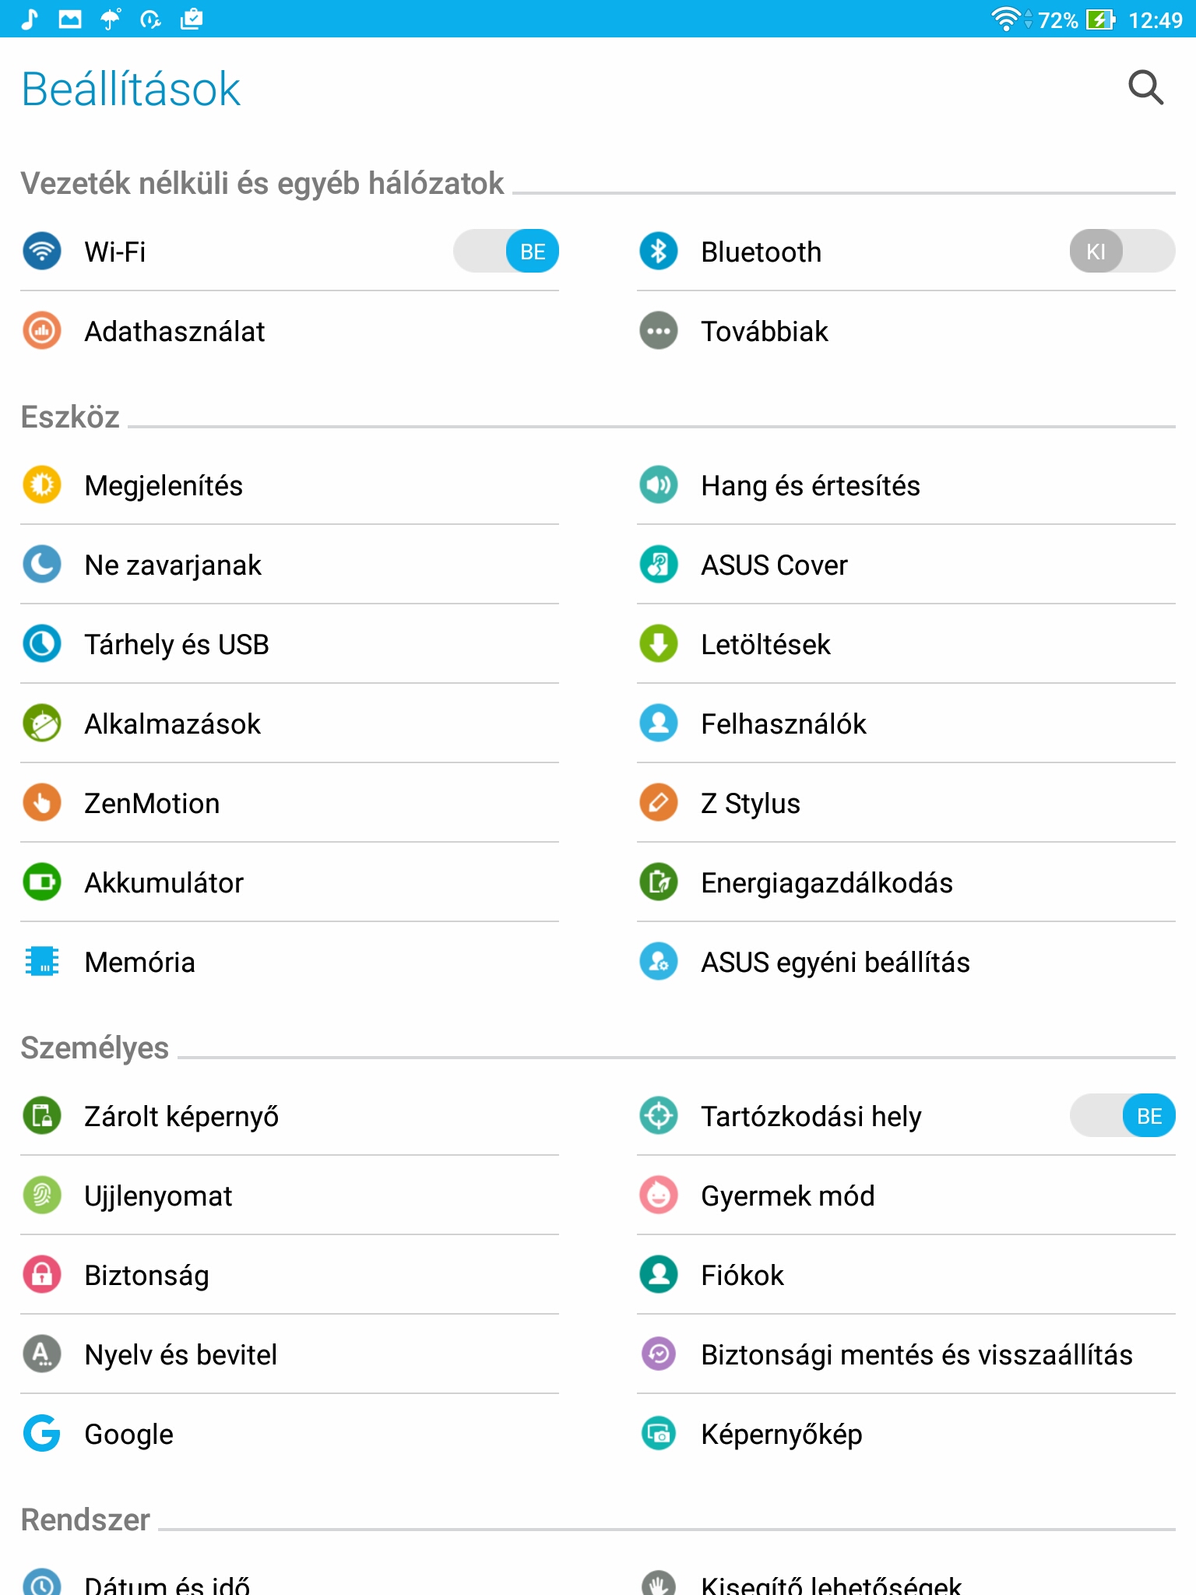1196x1595 pixels.
Task: Tap the Képernyőkép screenshot icon
Action: (659, 1434)
